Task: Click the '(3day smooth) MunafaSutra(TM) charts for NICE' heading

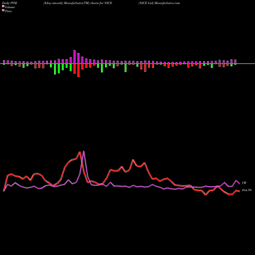Action: pyautogui.click(x=78, y=3)
